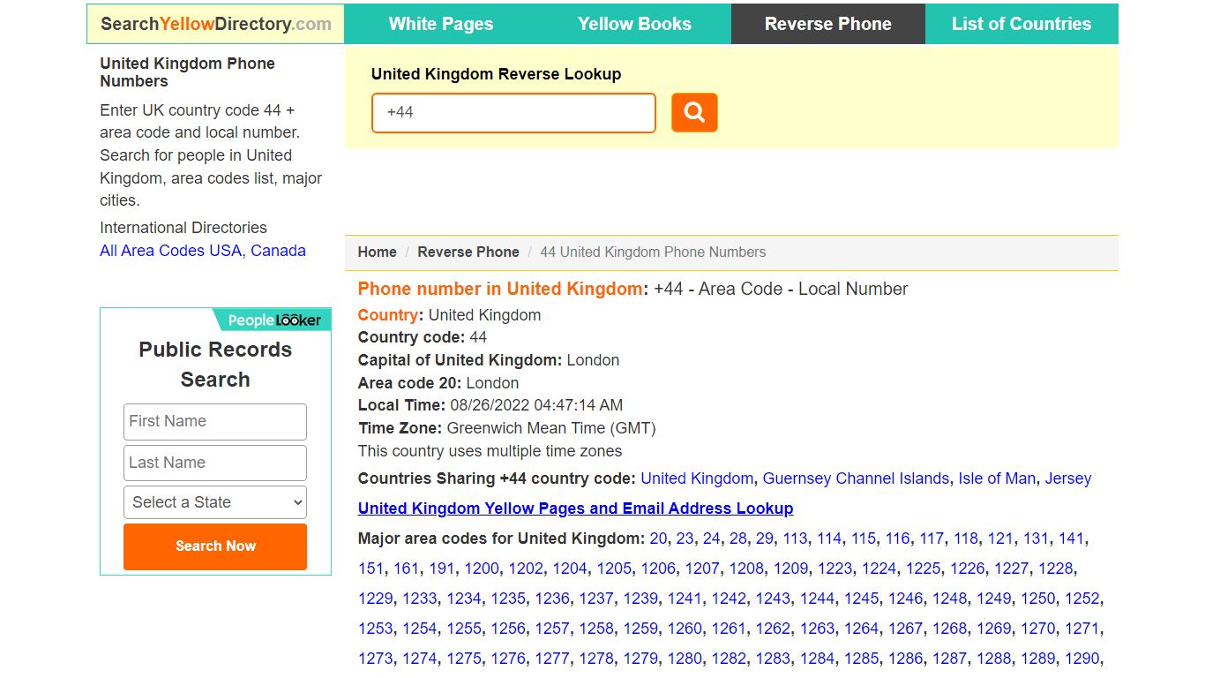
Task: Select area code 1271
Action: point(1082,629)
